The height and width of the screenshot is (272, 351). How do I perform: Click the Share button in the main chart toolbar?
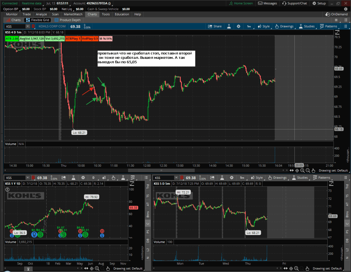pyautogui.click(x=215, y=26)
